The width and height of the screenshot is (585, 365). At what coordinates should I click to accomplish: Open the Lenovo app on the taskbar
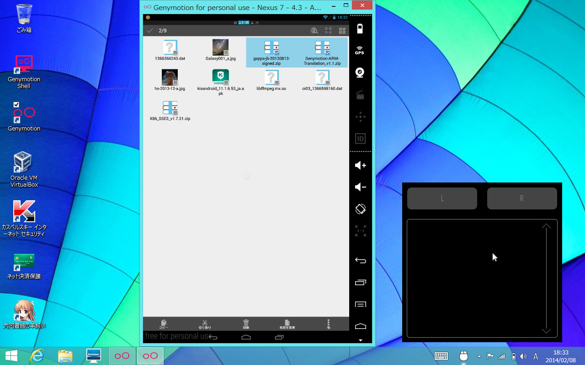(93, 356)
